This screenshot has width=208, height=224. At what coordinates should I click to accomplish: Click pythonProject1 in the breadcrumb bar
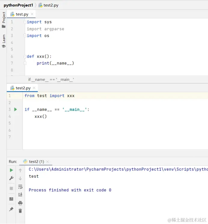pos(18,5)
